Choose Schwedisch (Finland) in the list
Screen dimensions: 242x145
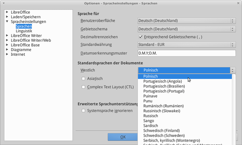(185, 131)
